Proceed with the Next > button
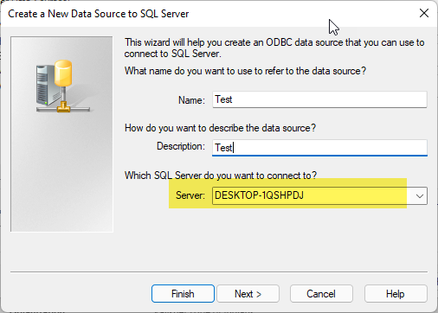The height and width of the screenshot is (313, 438). 248,294
